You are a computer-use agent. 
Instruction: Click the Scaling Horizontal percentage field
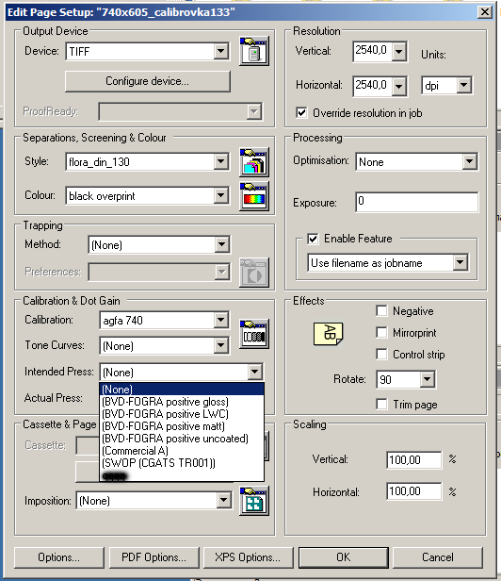click(414, 491)
